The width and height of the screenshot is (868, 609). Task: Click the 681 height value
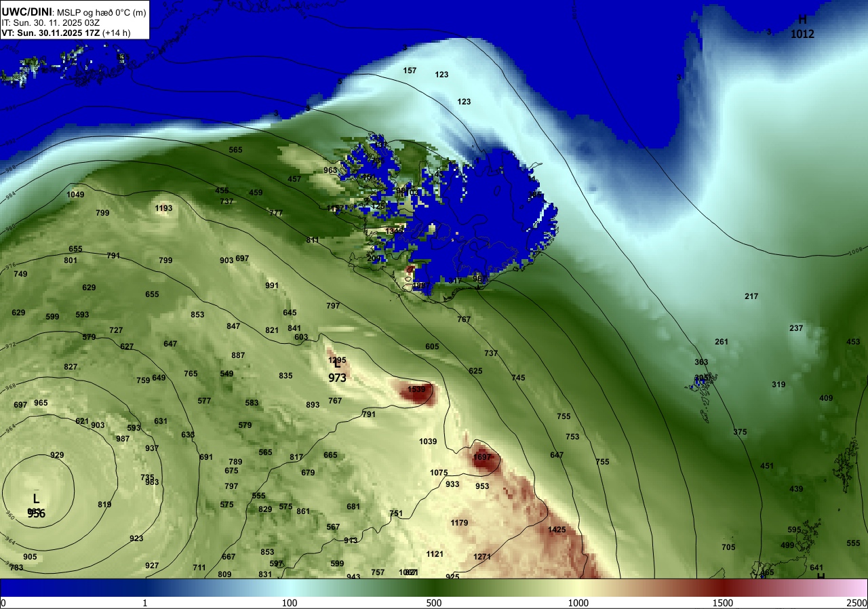tap(353, 507)
